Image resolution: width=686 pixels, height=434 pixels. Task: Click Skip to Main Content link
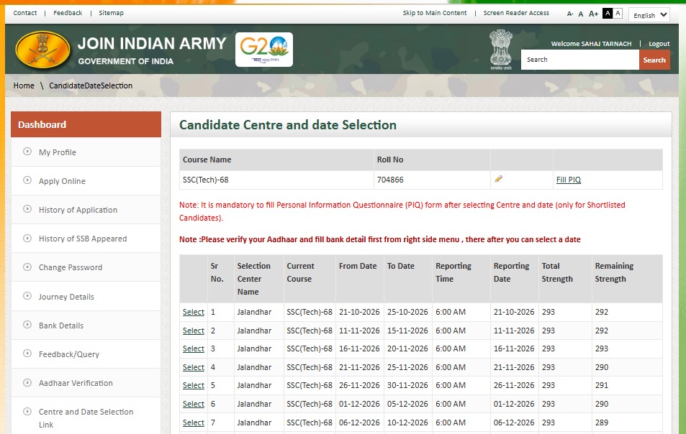435,13
